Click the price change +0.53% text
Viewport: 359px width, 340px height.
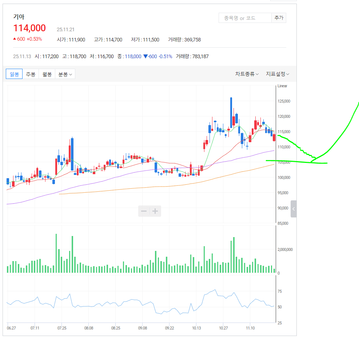[34, 39]
